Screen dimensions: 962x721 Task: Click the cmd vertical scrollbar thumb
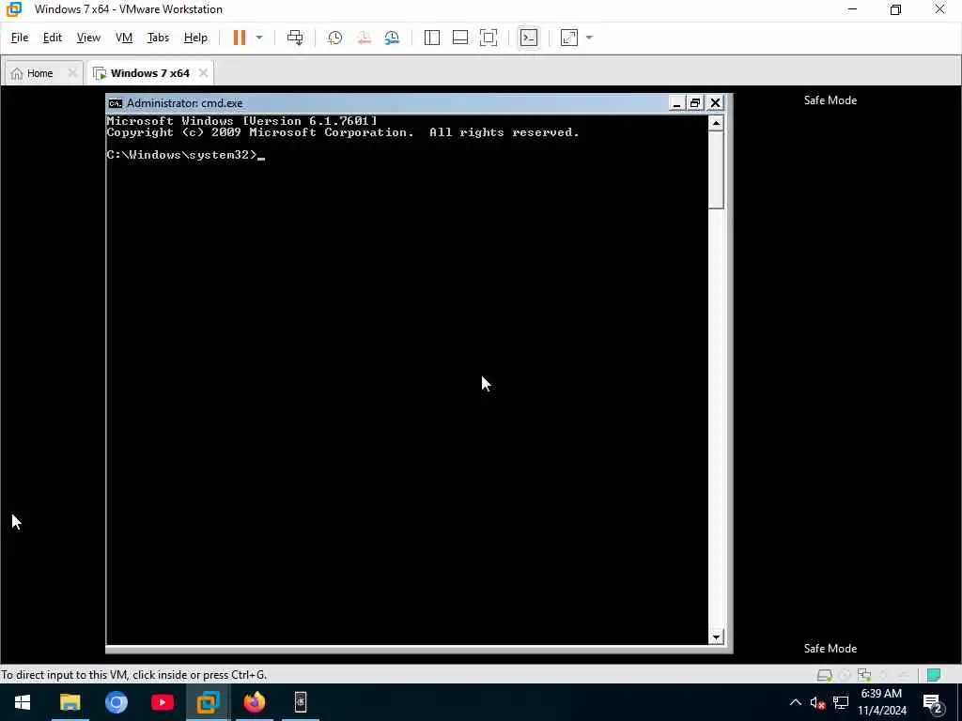(716, 170)
